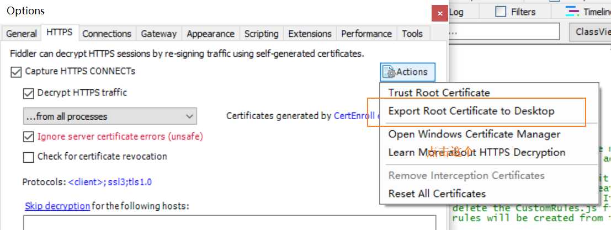
Task: Open the Extensions tab
Action: [310, 34]
